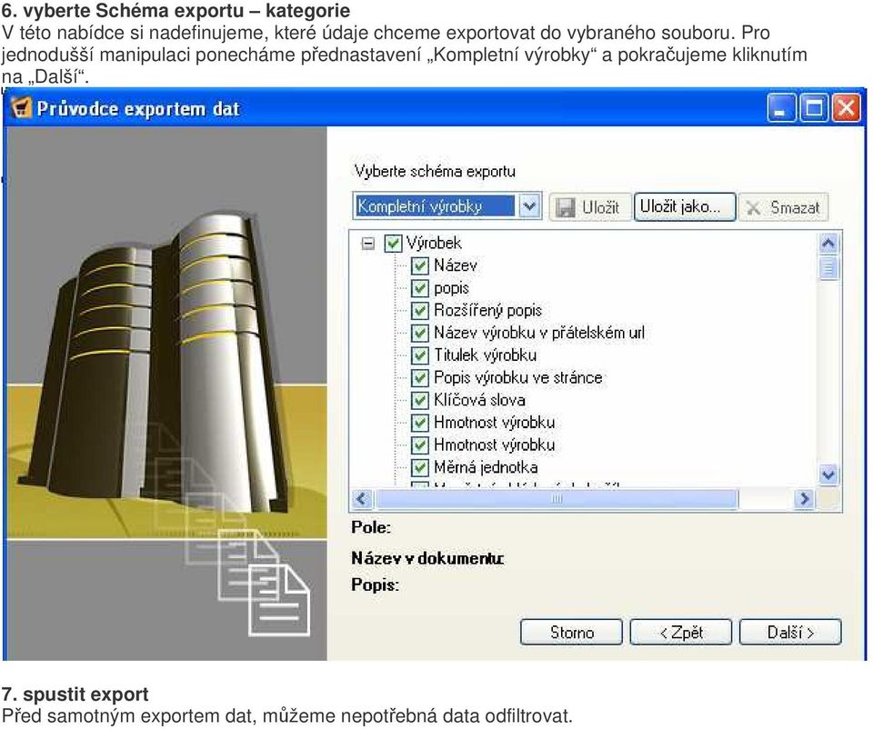Image resolution: width=873 pixels, height=729 pixels.
Task: Maximize the Průvodce exportem dat window
Action: click(814, 107)
